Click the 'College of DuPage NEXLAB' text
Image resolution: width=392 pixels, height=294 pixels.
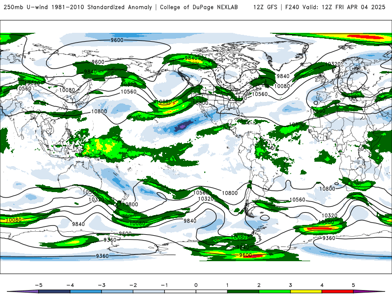[x=199, y=7]
